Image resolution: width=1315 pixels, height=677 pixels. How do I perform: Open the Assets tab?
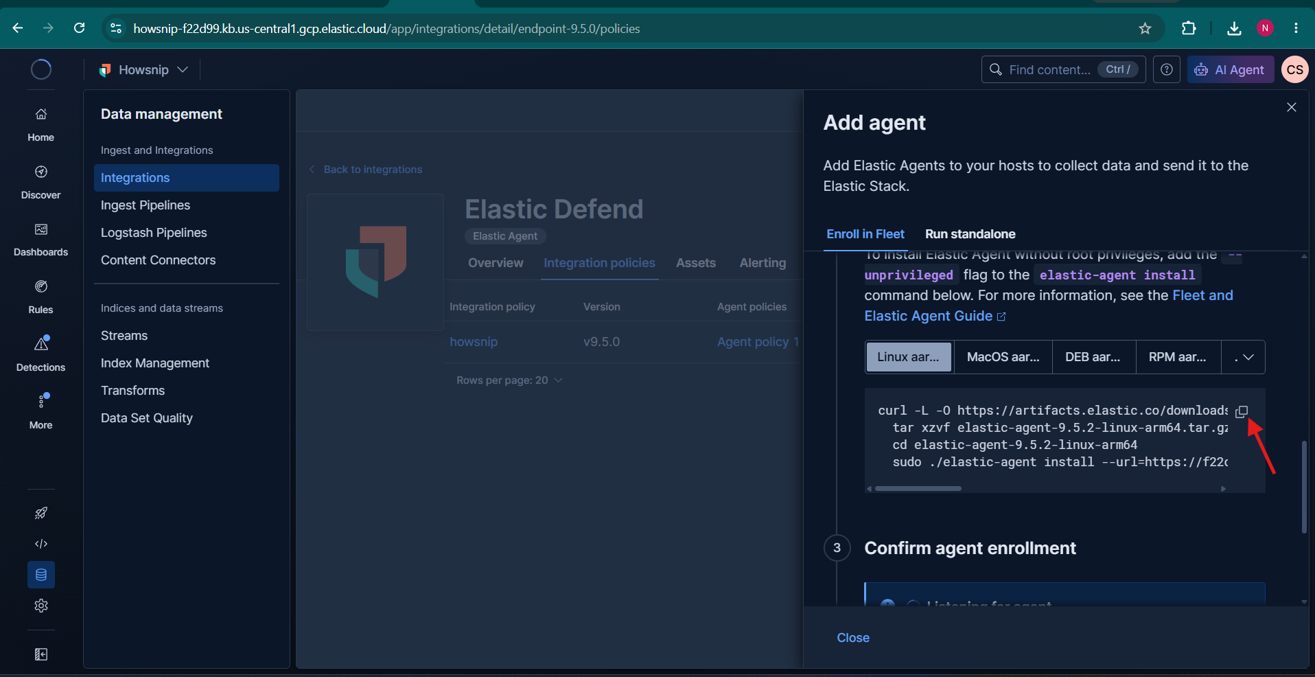(x=696, y=263)
